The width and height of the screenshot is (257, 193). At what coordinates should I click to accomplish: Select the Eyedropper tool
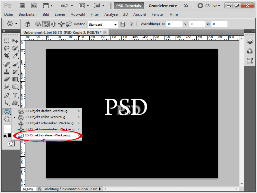click(15, 56)
